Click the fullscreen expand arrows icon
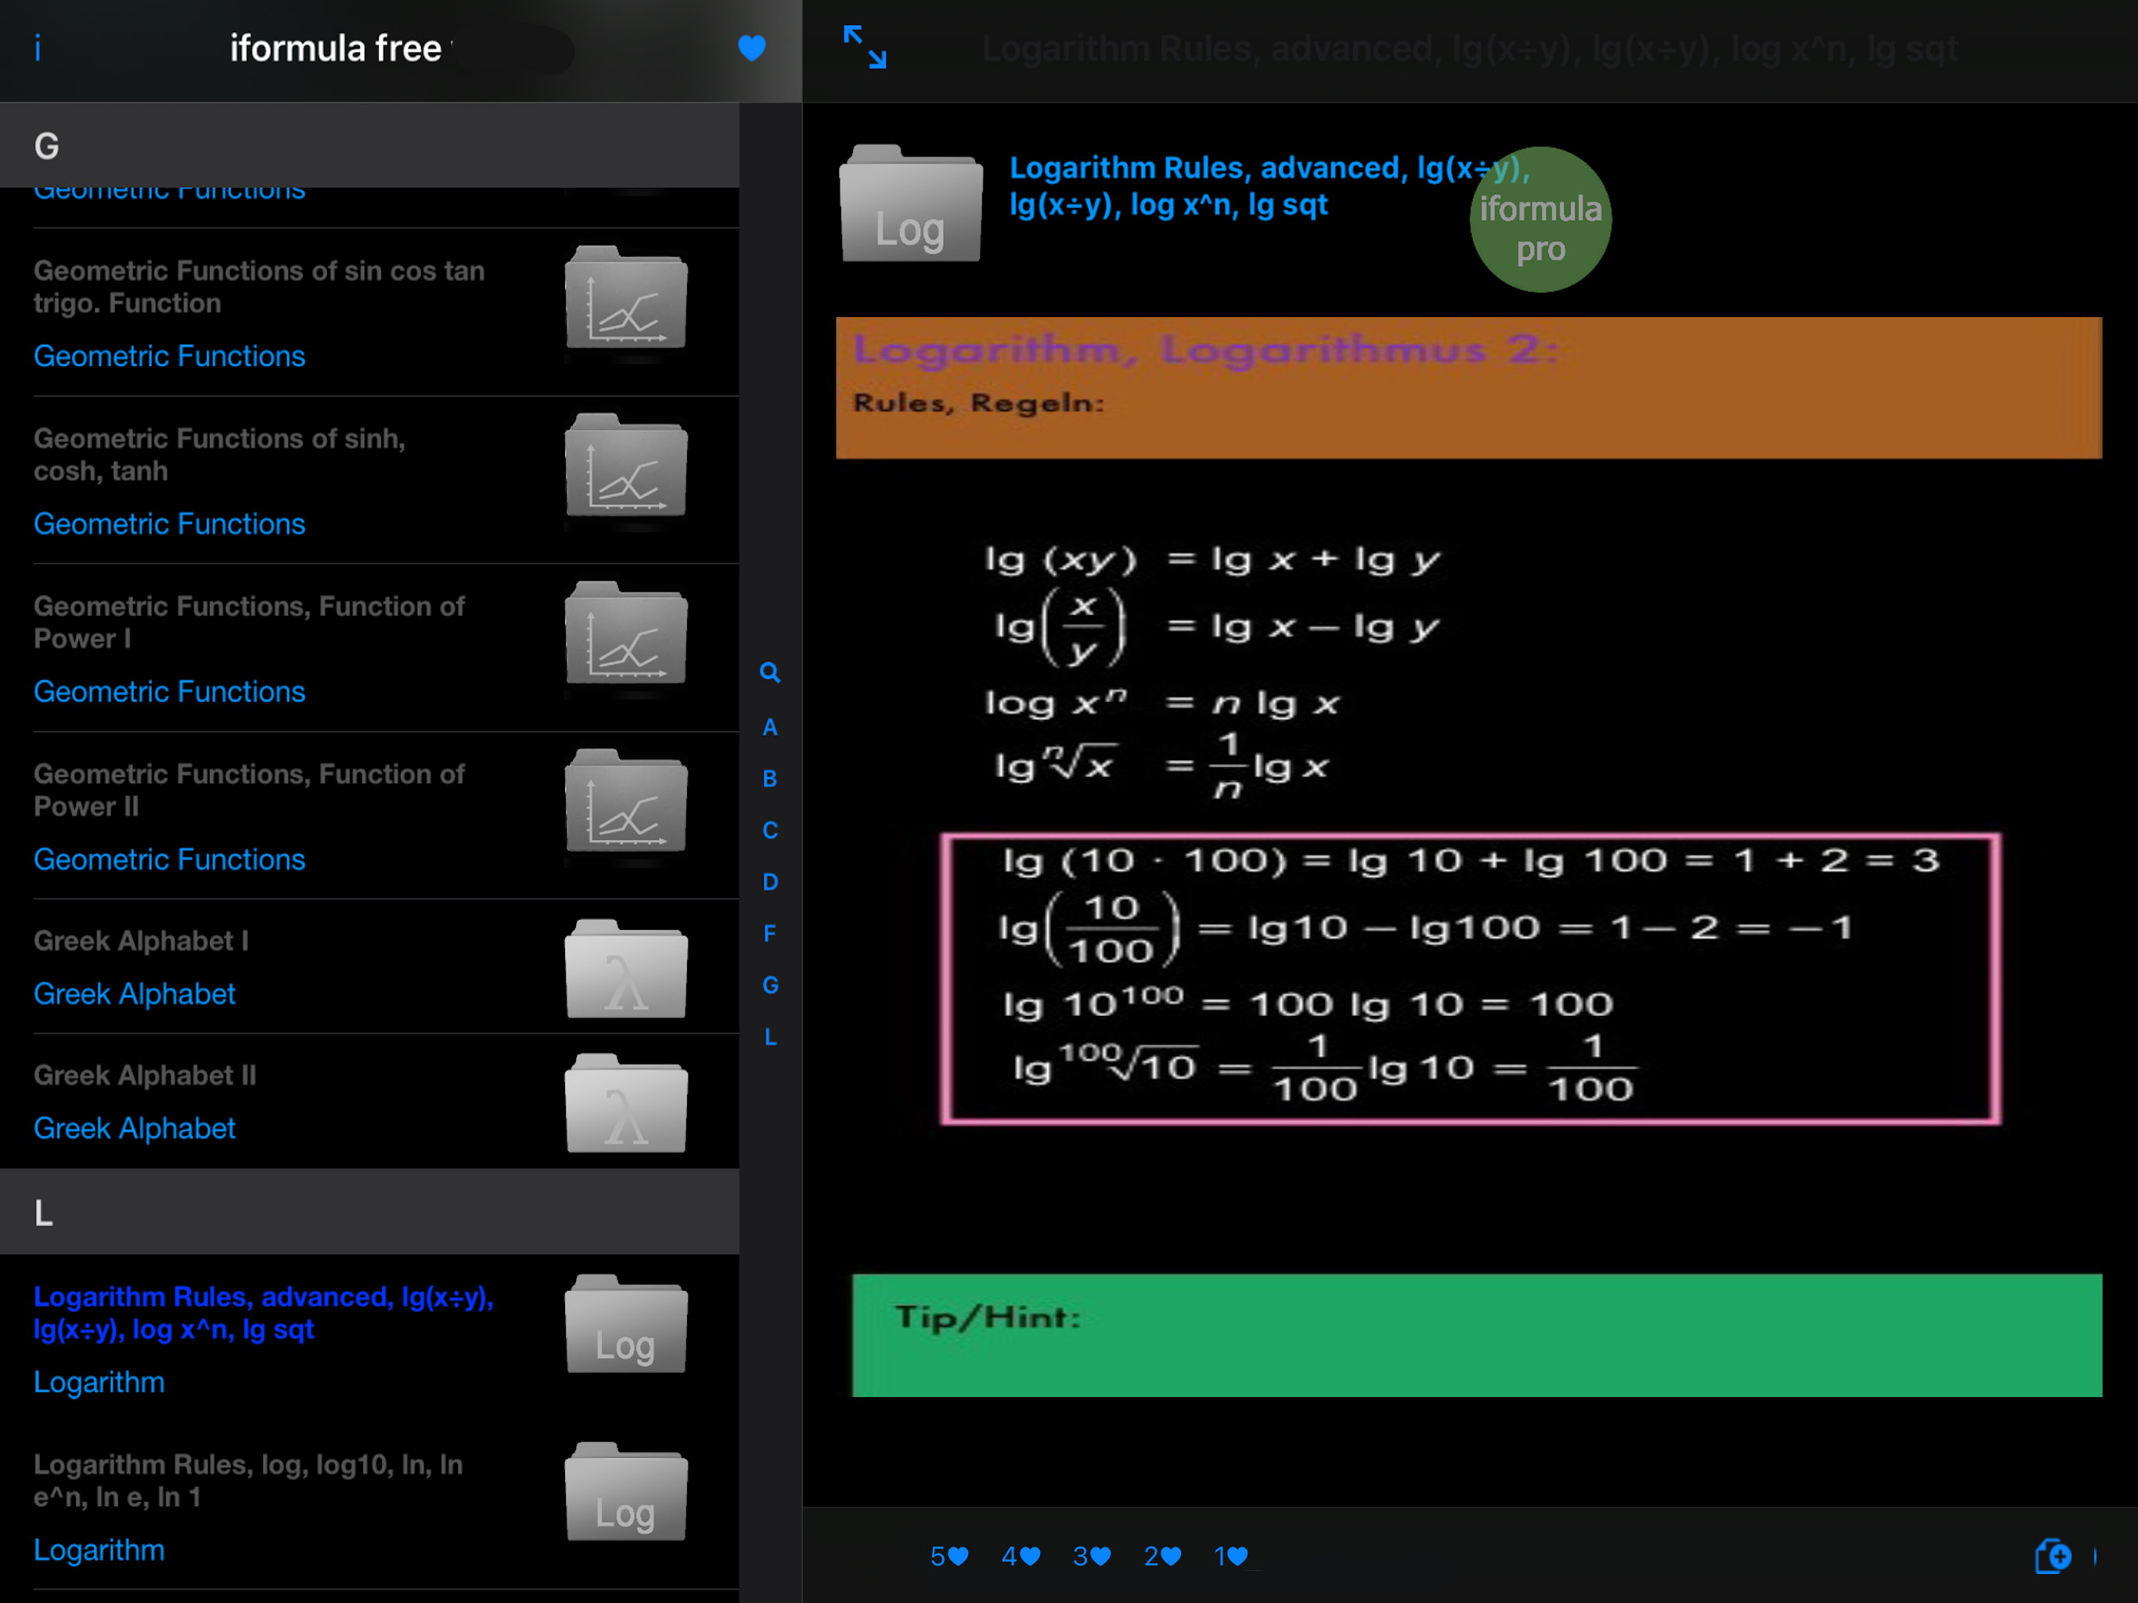The height and width of the screenshot is (1603, 2138). (x=864, y=48)
